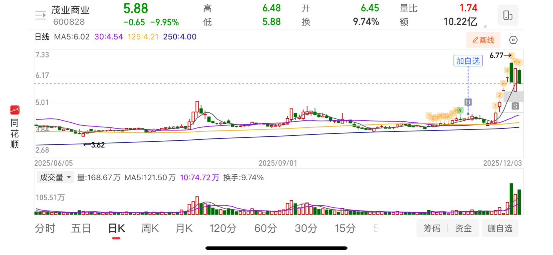Screen dimensions: 553x255
Task: Open the 资金 capital flow button
Action: pos(464,228)
